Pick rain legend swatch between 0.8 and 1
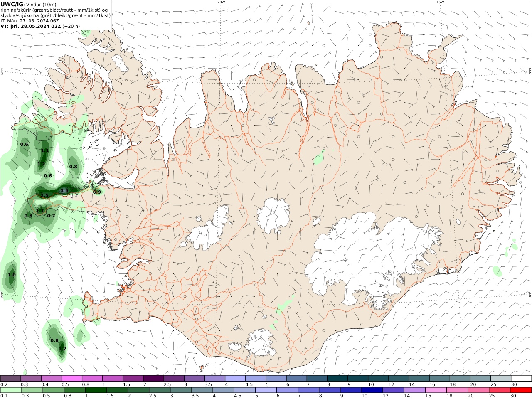The height and width of the screenshot is (399, 532). (75, 390)
